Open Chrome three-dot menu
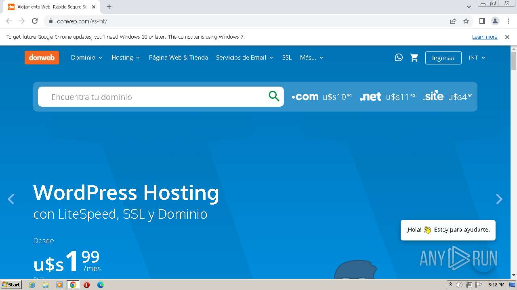This screenshot has height=290, width=517. (x=508, y=21)
